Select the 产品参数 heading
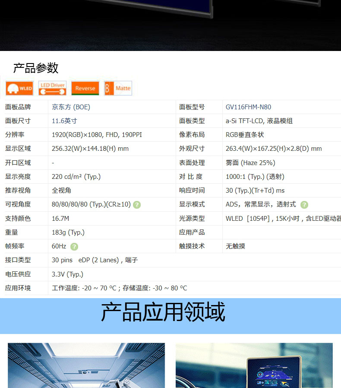 [35, 68]
